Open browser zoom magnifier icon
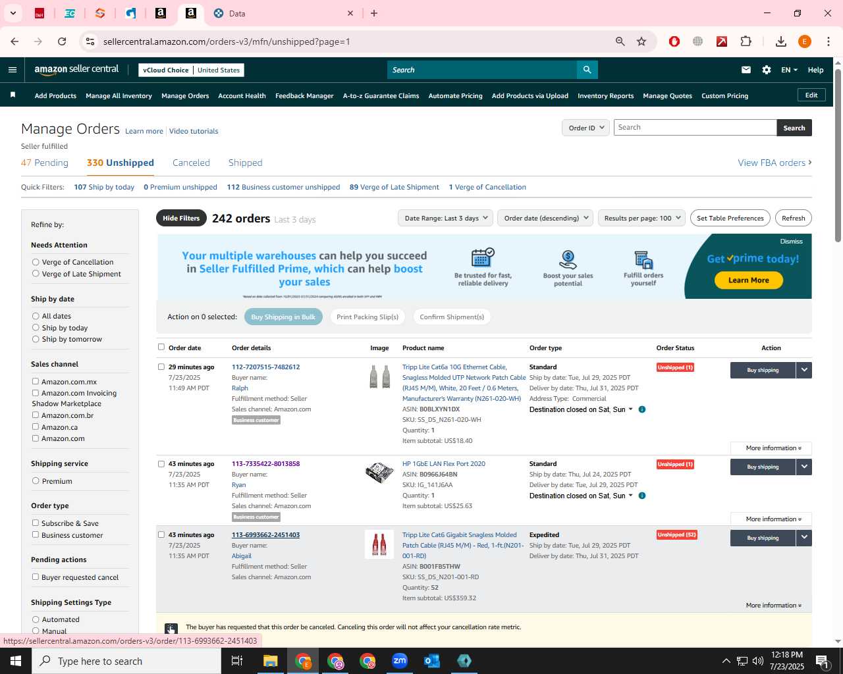Image resolution: width=843 pixels, height=674 pixels. coord(620,41)
